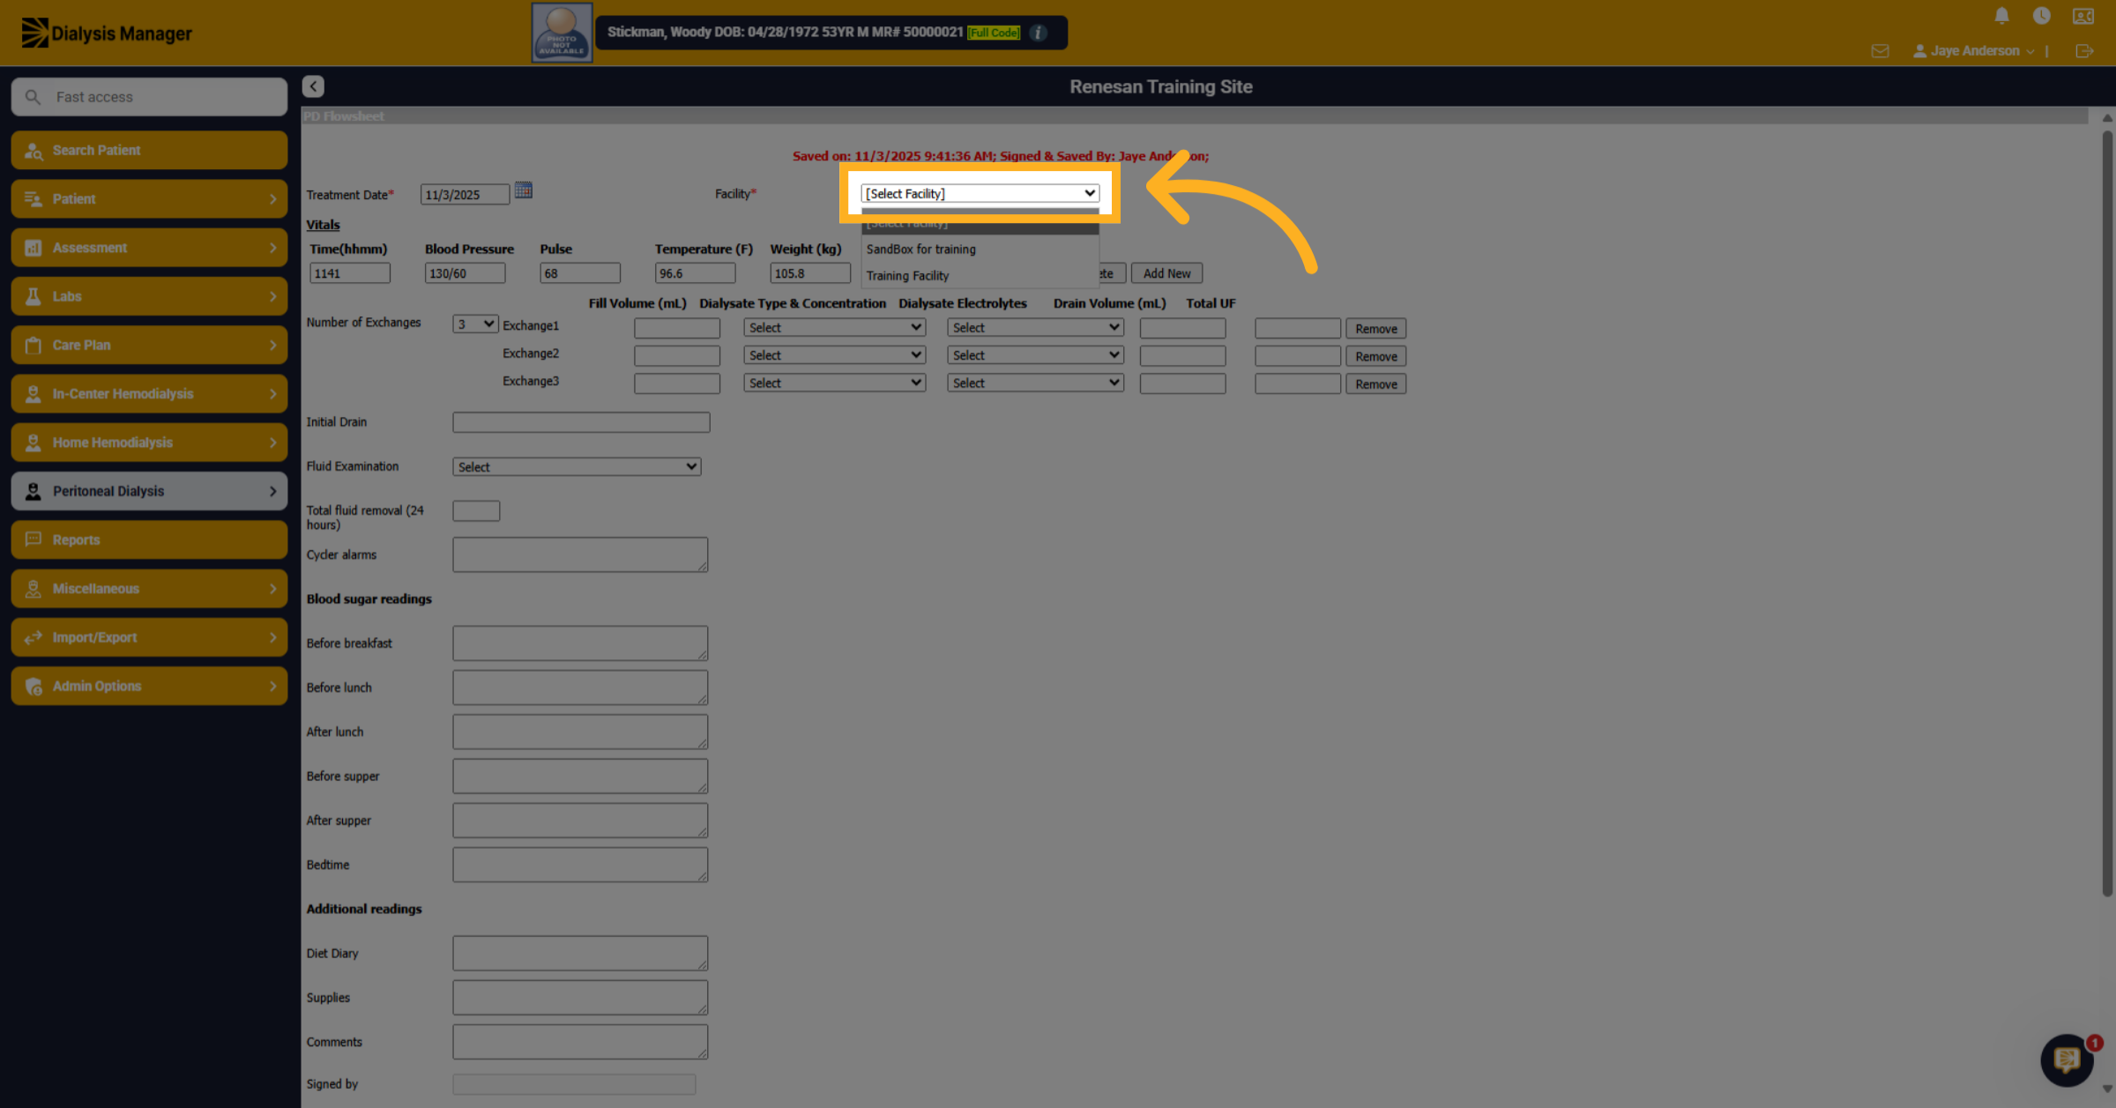The width and height of the screenshot is (2116, 1108).
Task: Expand the Miscellaneous menu
Action: pos(149,589)
